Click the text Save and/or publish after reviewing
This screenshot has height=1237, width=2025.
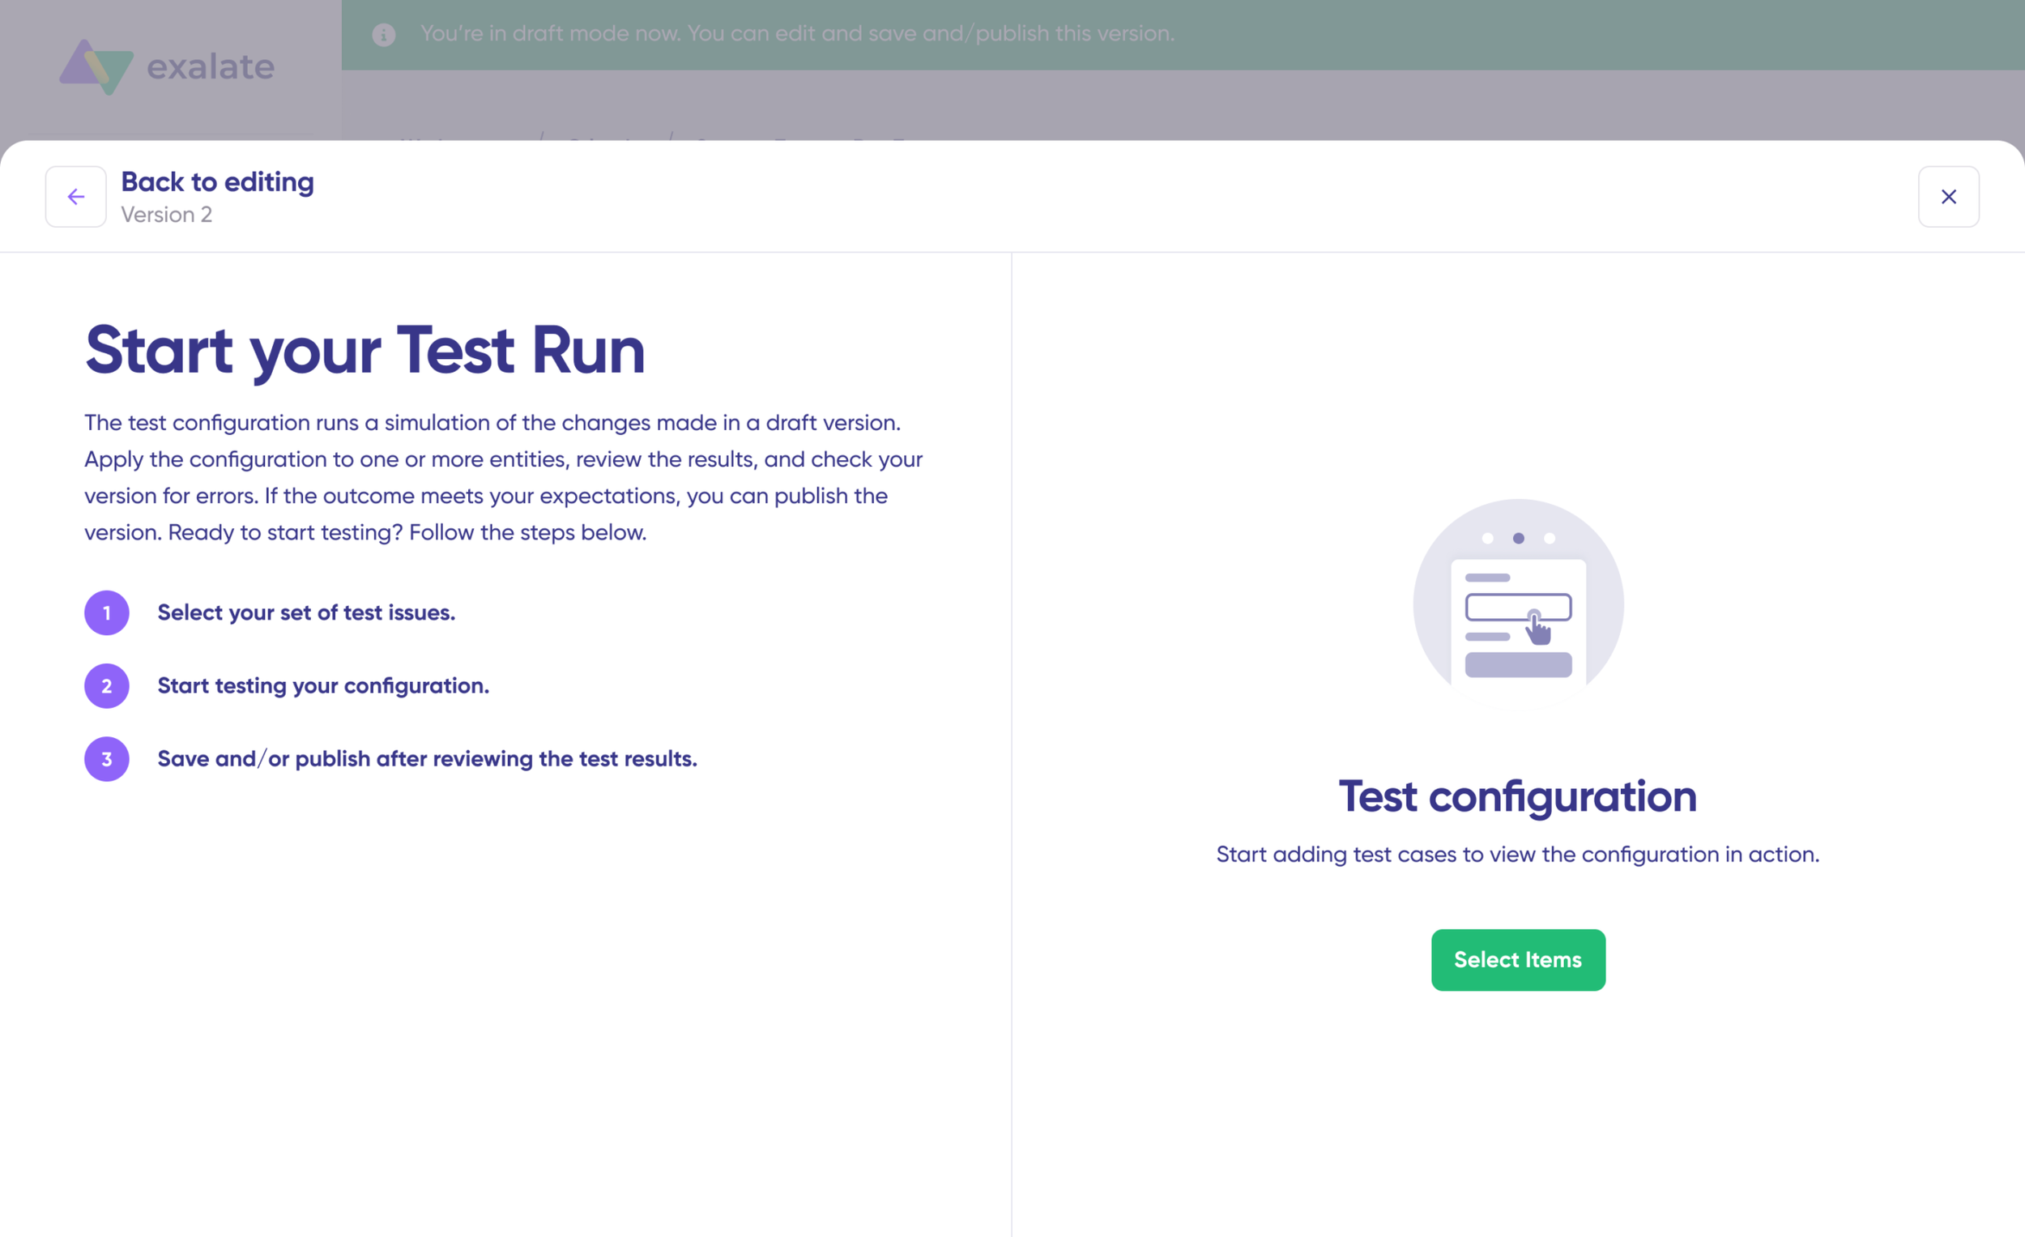428,758
